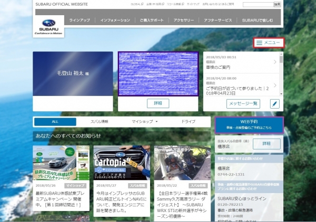Click SUBARU安心ほっとライン text

242,198
